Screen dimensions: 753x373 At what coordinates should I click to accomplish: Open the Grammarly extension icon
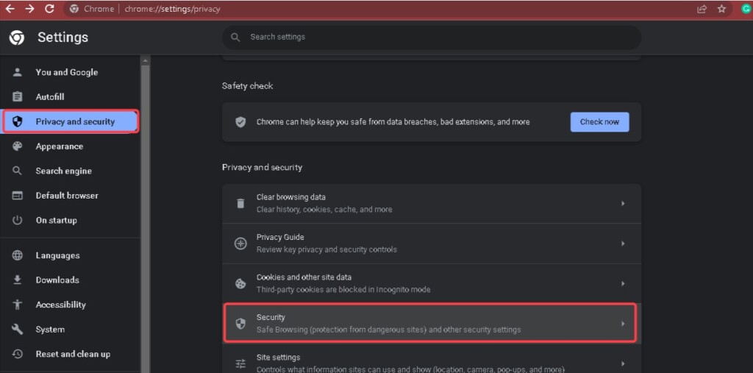(x=746, y=9)
